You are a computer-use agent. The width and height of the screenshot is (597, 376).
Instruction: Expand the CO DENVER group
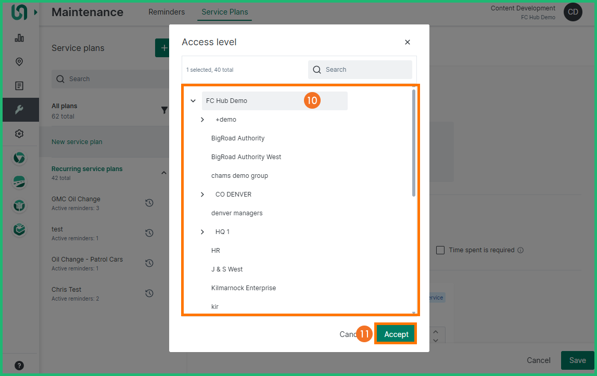click(202, 195)
